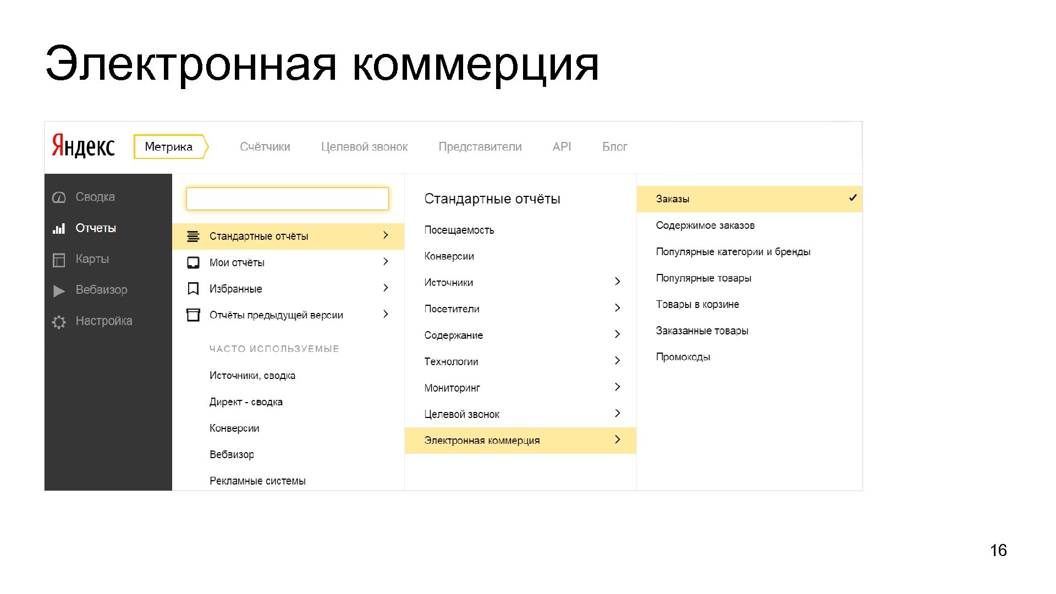Image resolution: width=1056 pixels, height=594 pixels.
Task: Open the Популярные товары report
Action: click(x=703, y=278)
